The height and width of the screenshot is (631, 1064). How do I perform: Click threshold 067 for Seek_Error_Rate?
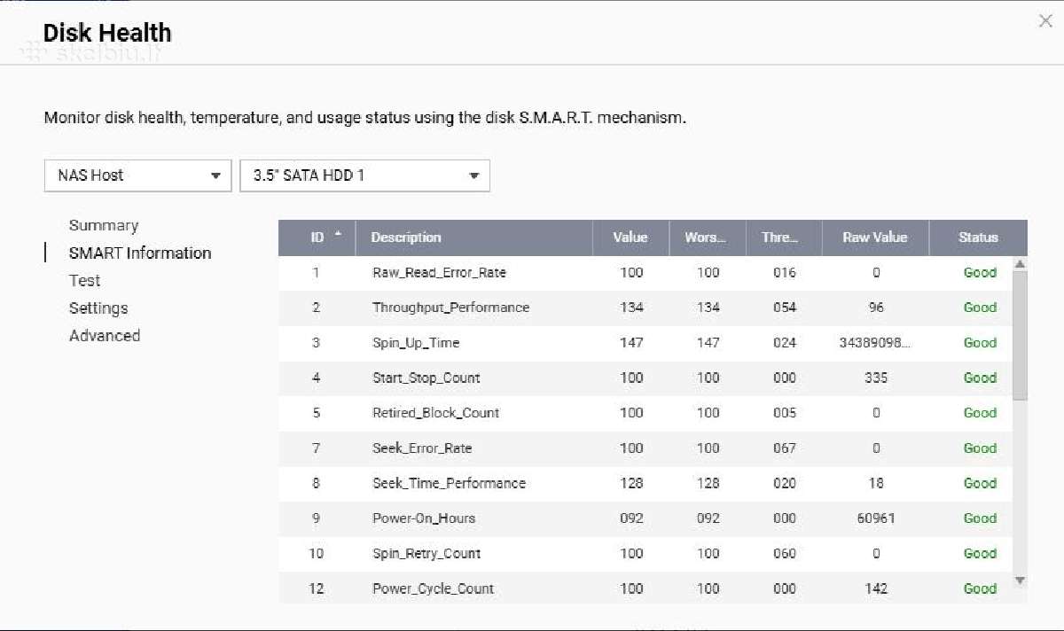coord(785,448)
